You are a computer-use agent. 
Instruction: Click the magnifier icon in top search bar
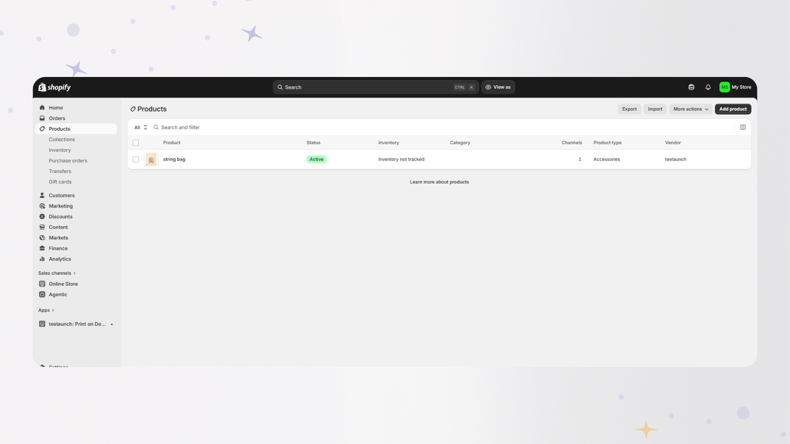coord(280,87)
